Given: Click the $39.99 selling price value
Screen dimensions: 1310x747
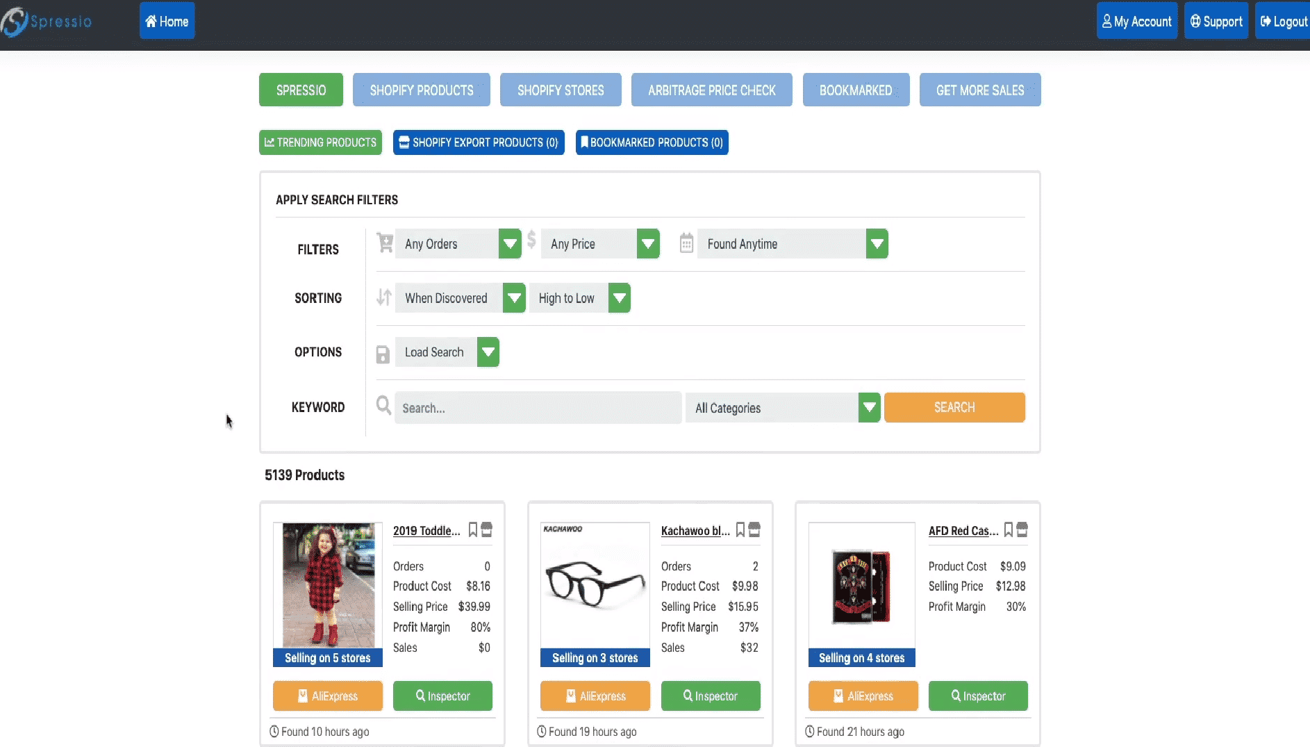Looking at the screenshot, I should pyautogui.click(x=474, y=607).
